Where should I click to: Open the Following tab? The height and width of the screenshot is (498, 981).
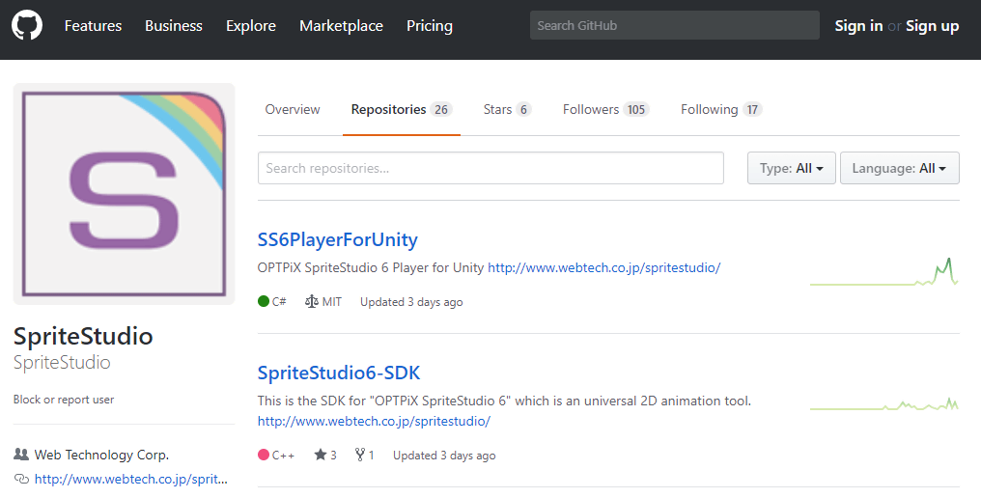721,109
